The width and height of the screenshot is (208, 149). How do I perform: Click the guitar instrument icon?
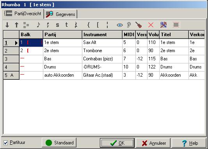[139, 25]
